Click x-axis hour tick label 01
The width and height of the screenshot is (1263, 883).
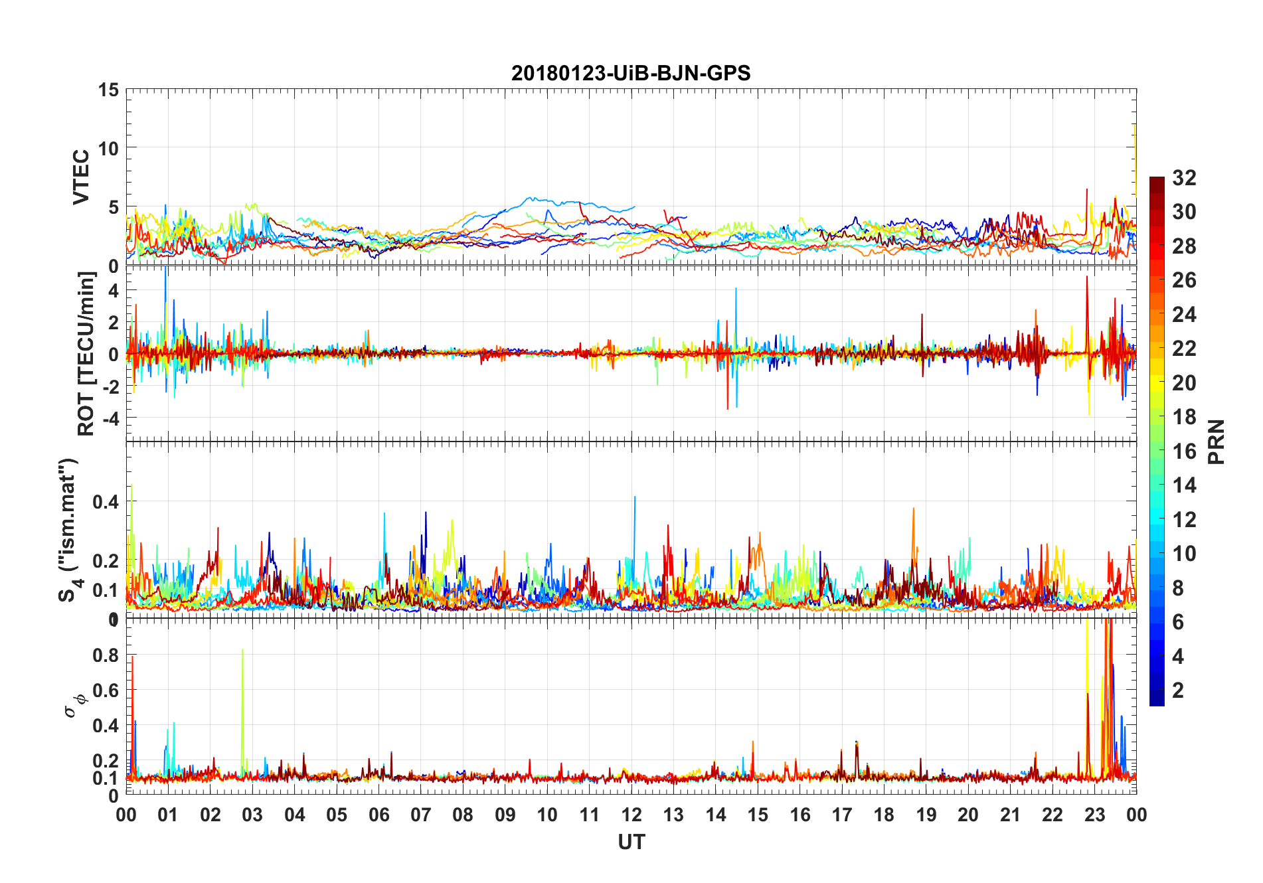coord(168,815)
